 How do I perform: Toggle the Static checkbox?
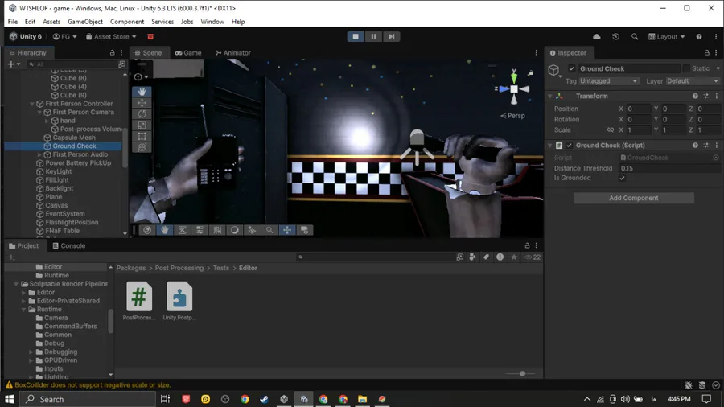(x=686, y=68)
